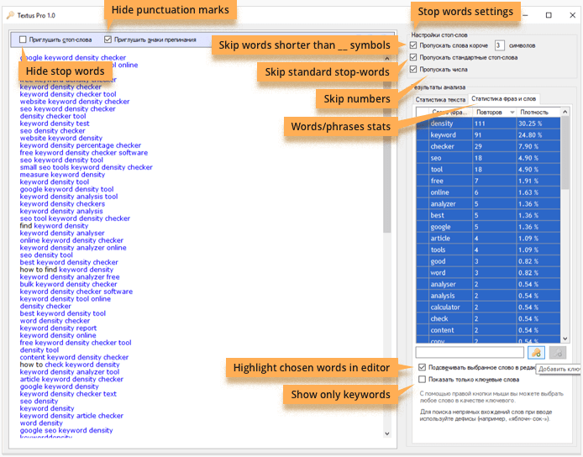Select the 'online' row in stats table

(488, 192)
